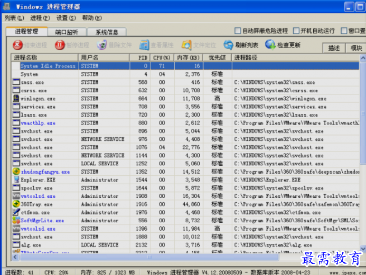This screenshot has height=275, width=366.
Task: Click the smss.exe window icon
Action: pos(16,82)
